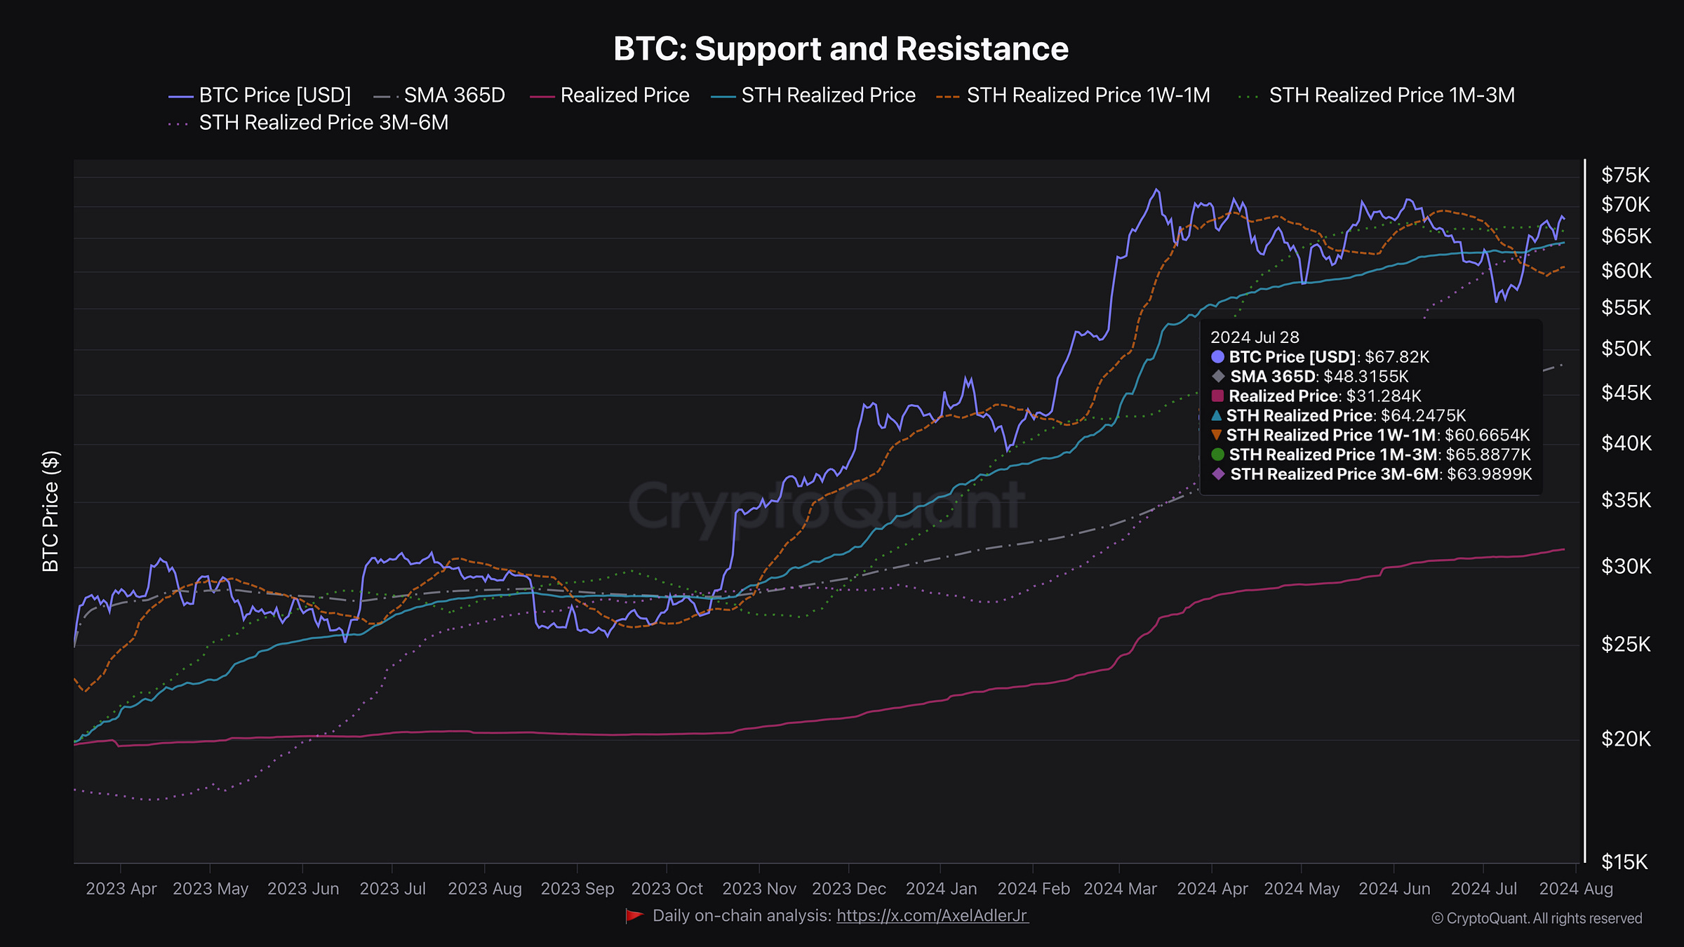Toggle STH Realized Price 1W-1M legend entry

pyautogui.click(x=1074, y=95)
